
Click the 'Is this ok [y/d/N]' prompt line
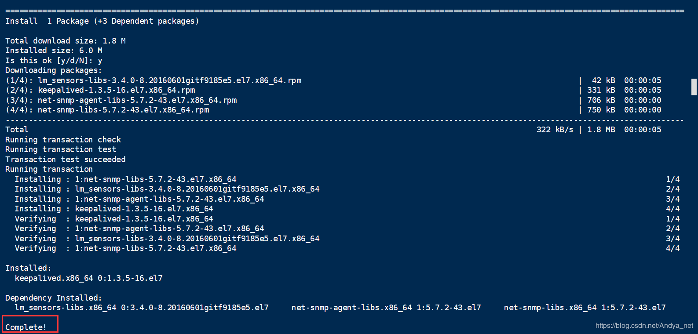(x=54, y=61)
